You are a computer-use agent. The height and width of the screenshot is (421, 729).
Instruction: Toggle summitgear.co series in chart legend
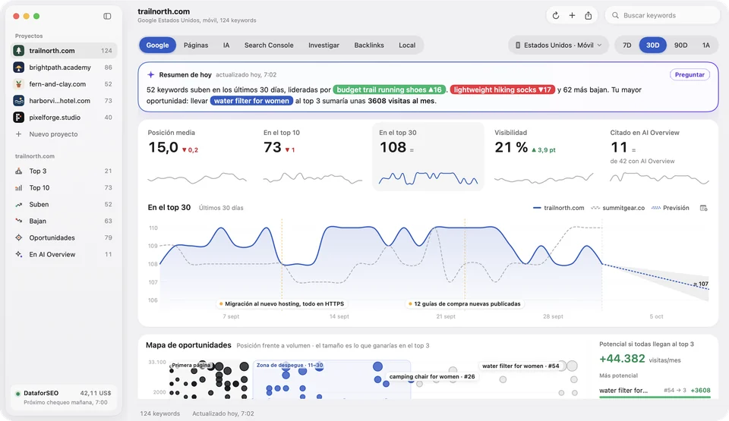point(617,208)
